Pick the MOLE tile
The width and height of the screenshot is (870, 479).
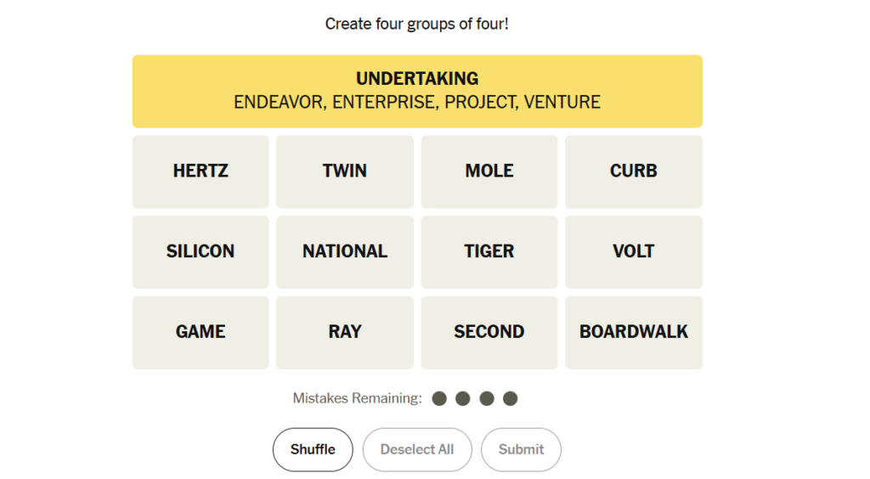(489, 172)
